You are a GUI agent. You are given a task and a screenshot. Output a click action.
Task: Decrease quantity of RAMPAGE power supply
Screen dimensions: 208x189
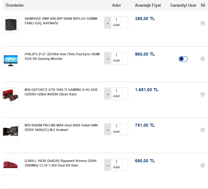107,23
